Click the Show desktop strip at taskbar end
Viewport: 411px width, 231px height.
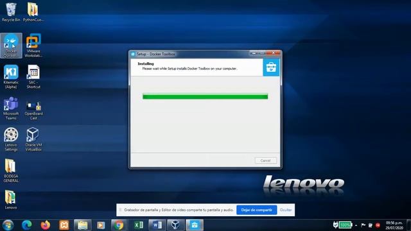pos(409,225)
